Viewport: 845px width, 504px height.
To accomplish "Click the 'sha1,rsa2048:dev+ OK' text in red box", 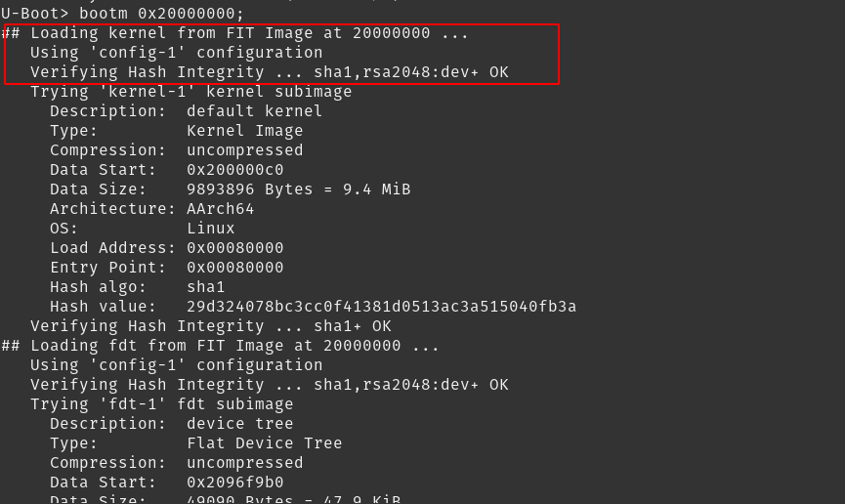I will point(411,72).
